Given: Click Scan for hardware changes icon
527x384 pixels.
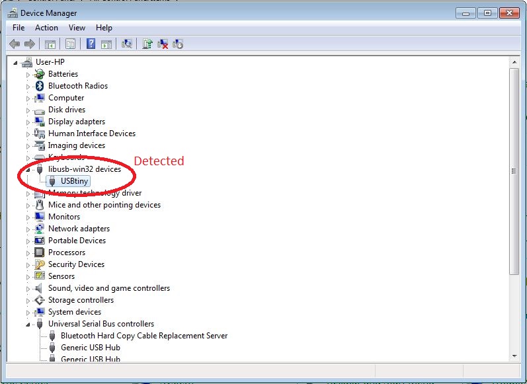Looking at the screenshot, I should point(127,44).
